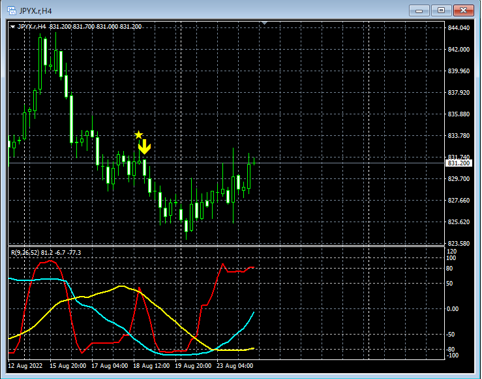The image size is (482, 379).
Task: Click the 17 Aug 04:00 time label
Action: pos(110,366)
